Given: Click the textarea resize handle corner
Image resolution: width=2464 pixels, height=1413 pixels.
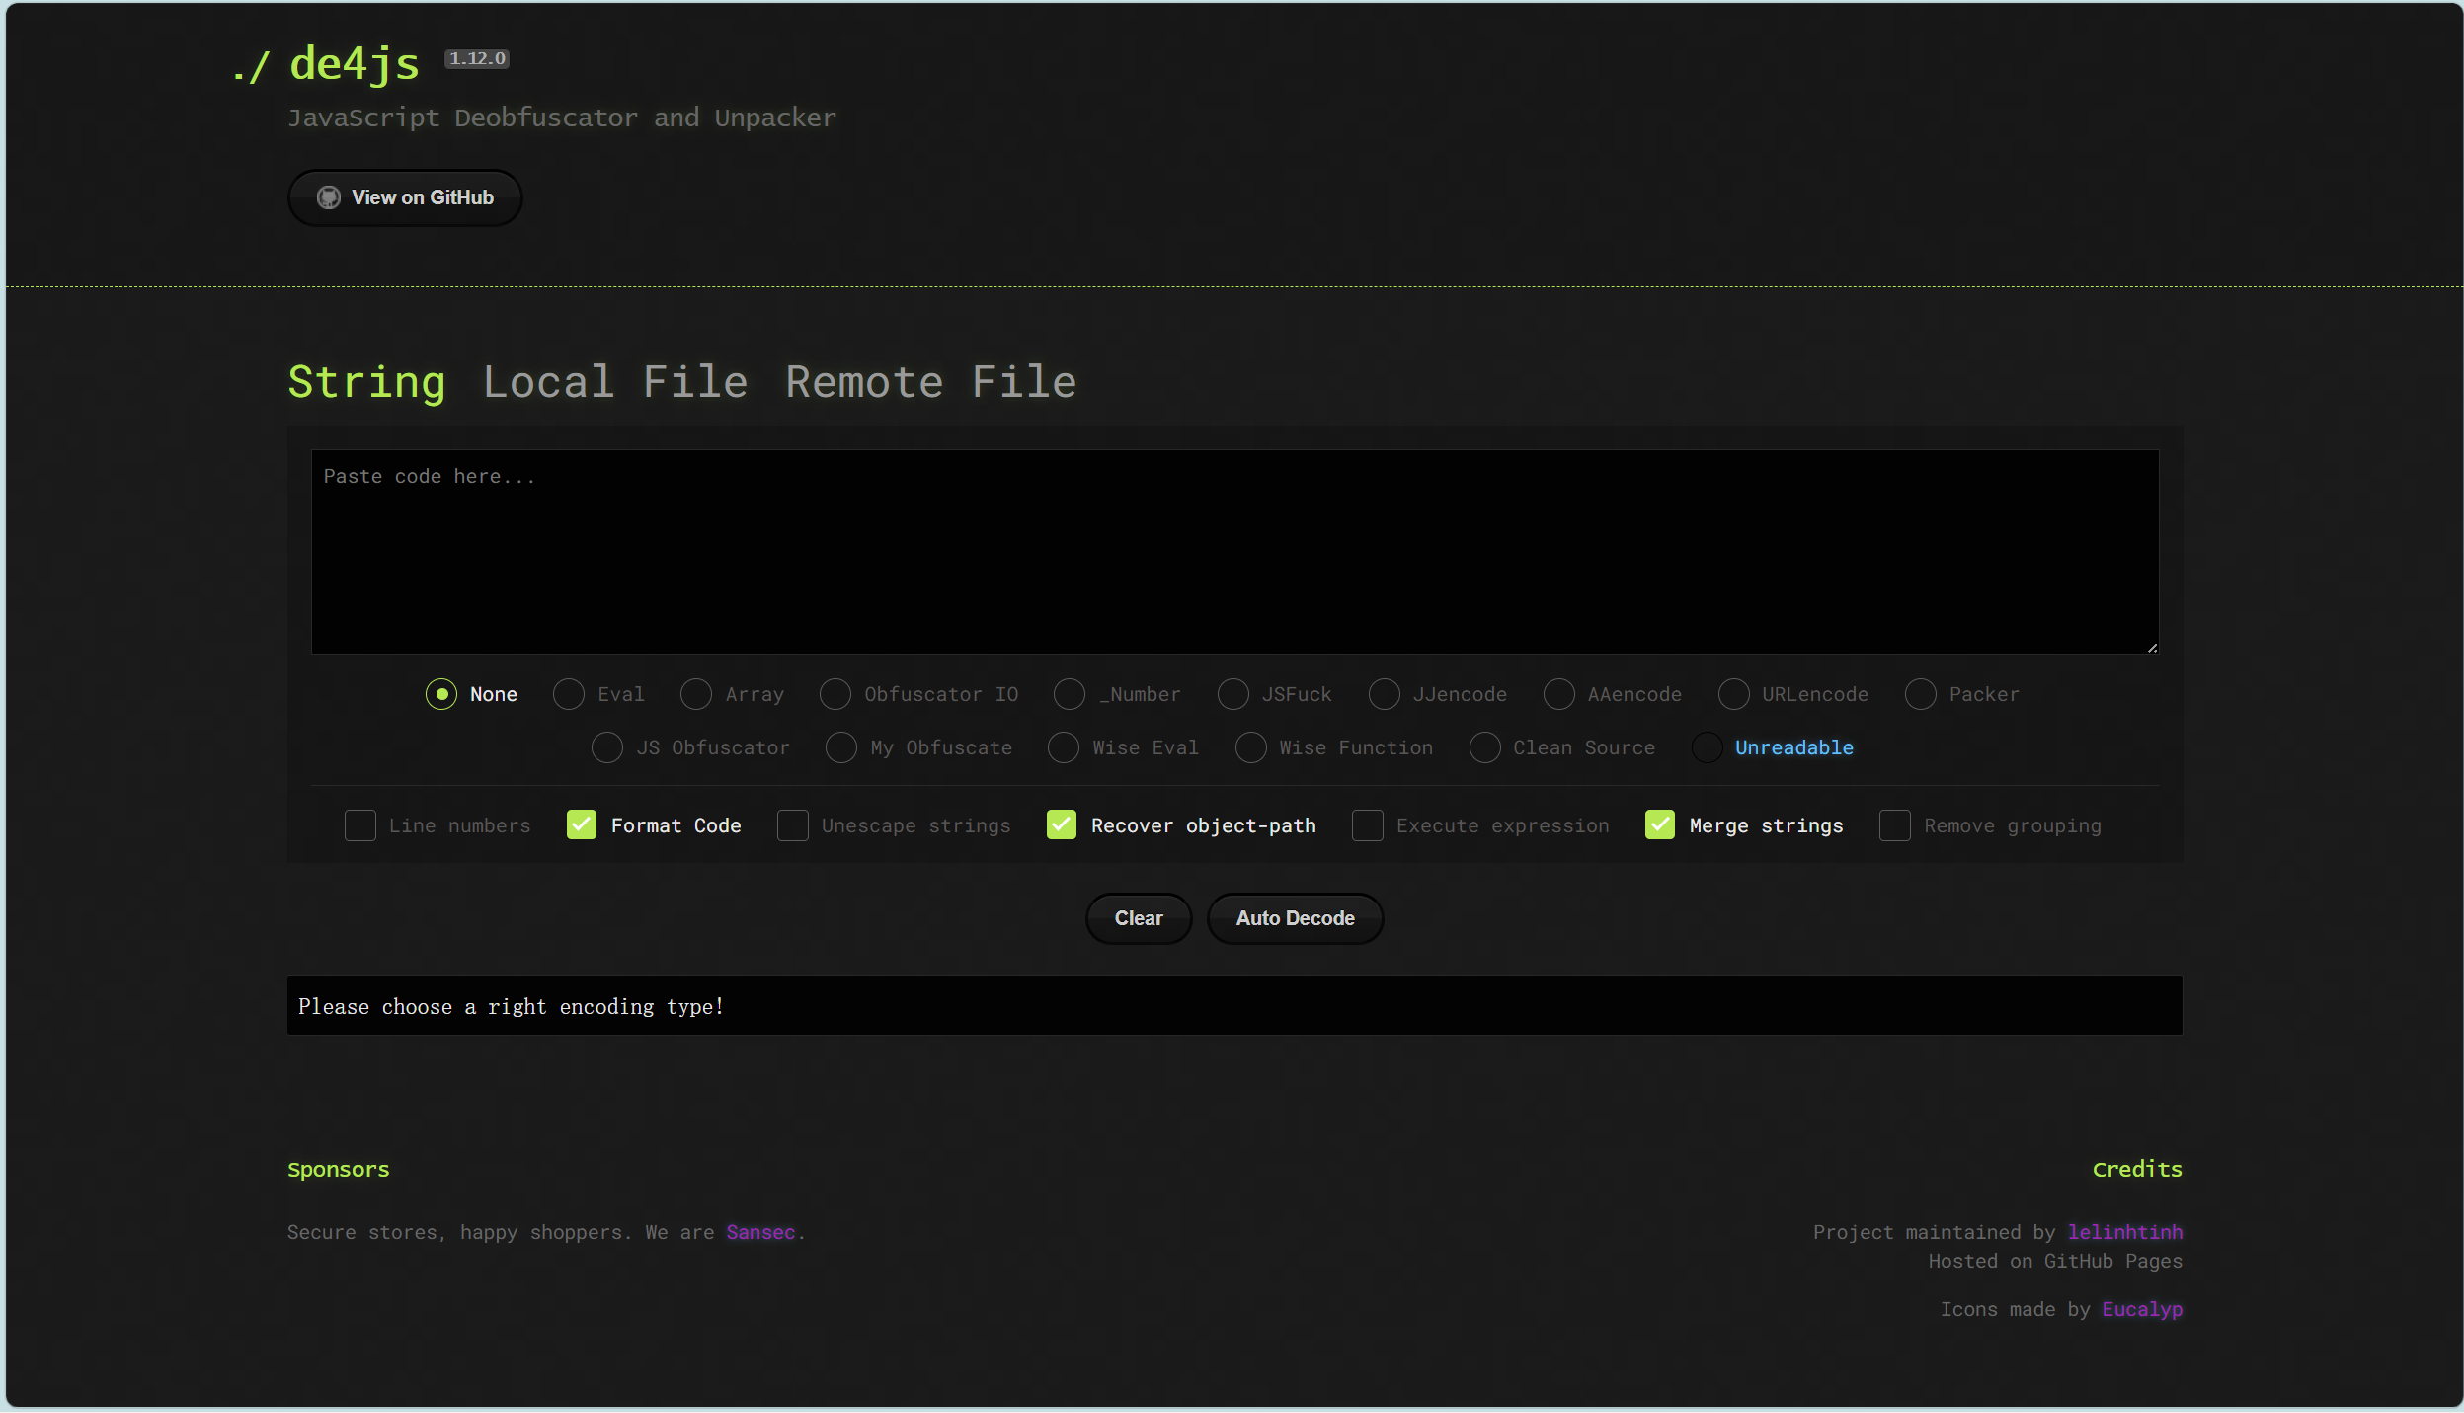Looking at the screenshot, I should (x=2152, y=647).
